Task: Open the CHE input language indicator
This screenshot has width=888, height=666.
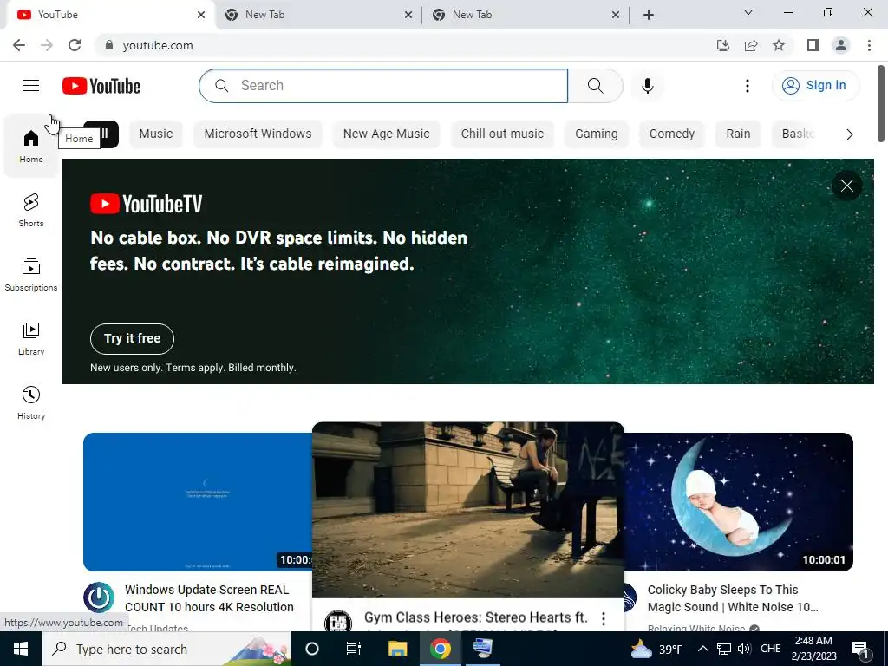Action: tap(770, 649)
